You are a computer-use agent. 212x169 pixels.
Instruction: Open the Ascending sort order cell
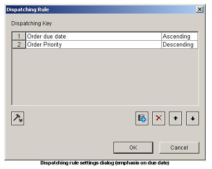(179, 36)
